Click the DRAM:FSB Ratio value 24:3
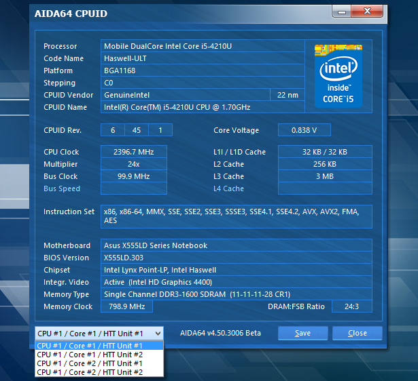This screenshot has height=381, width=418. tap(352, 306)
